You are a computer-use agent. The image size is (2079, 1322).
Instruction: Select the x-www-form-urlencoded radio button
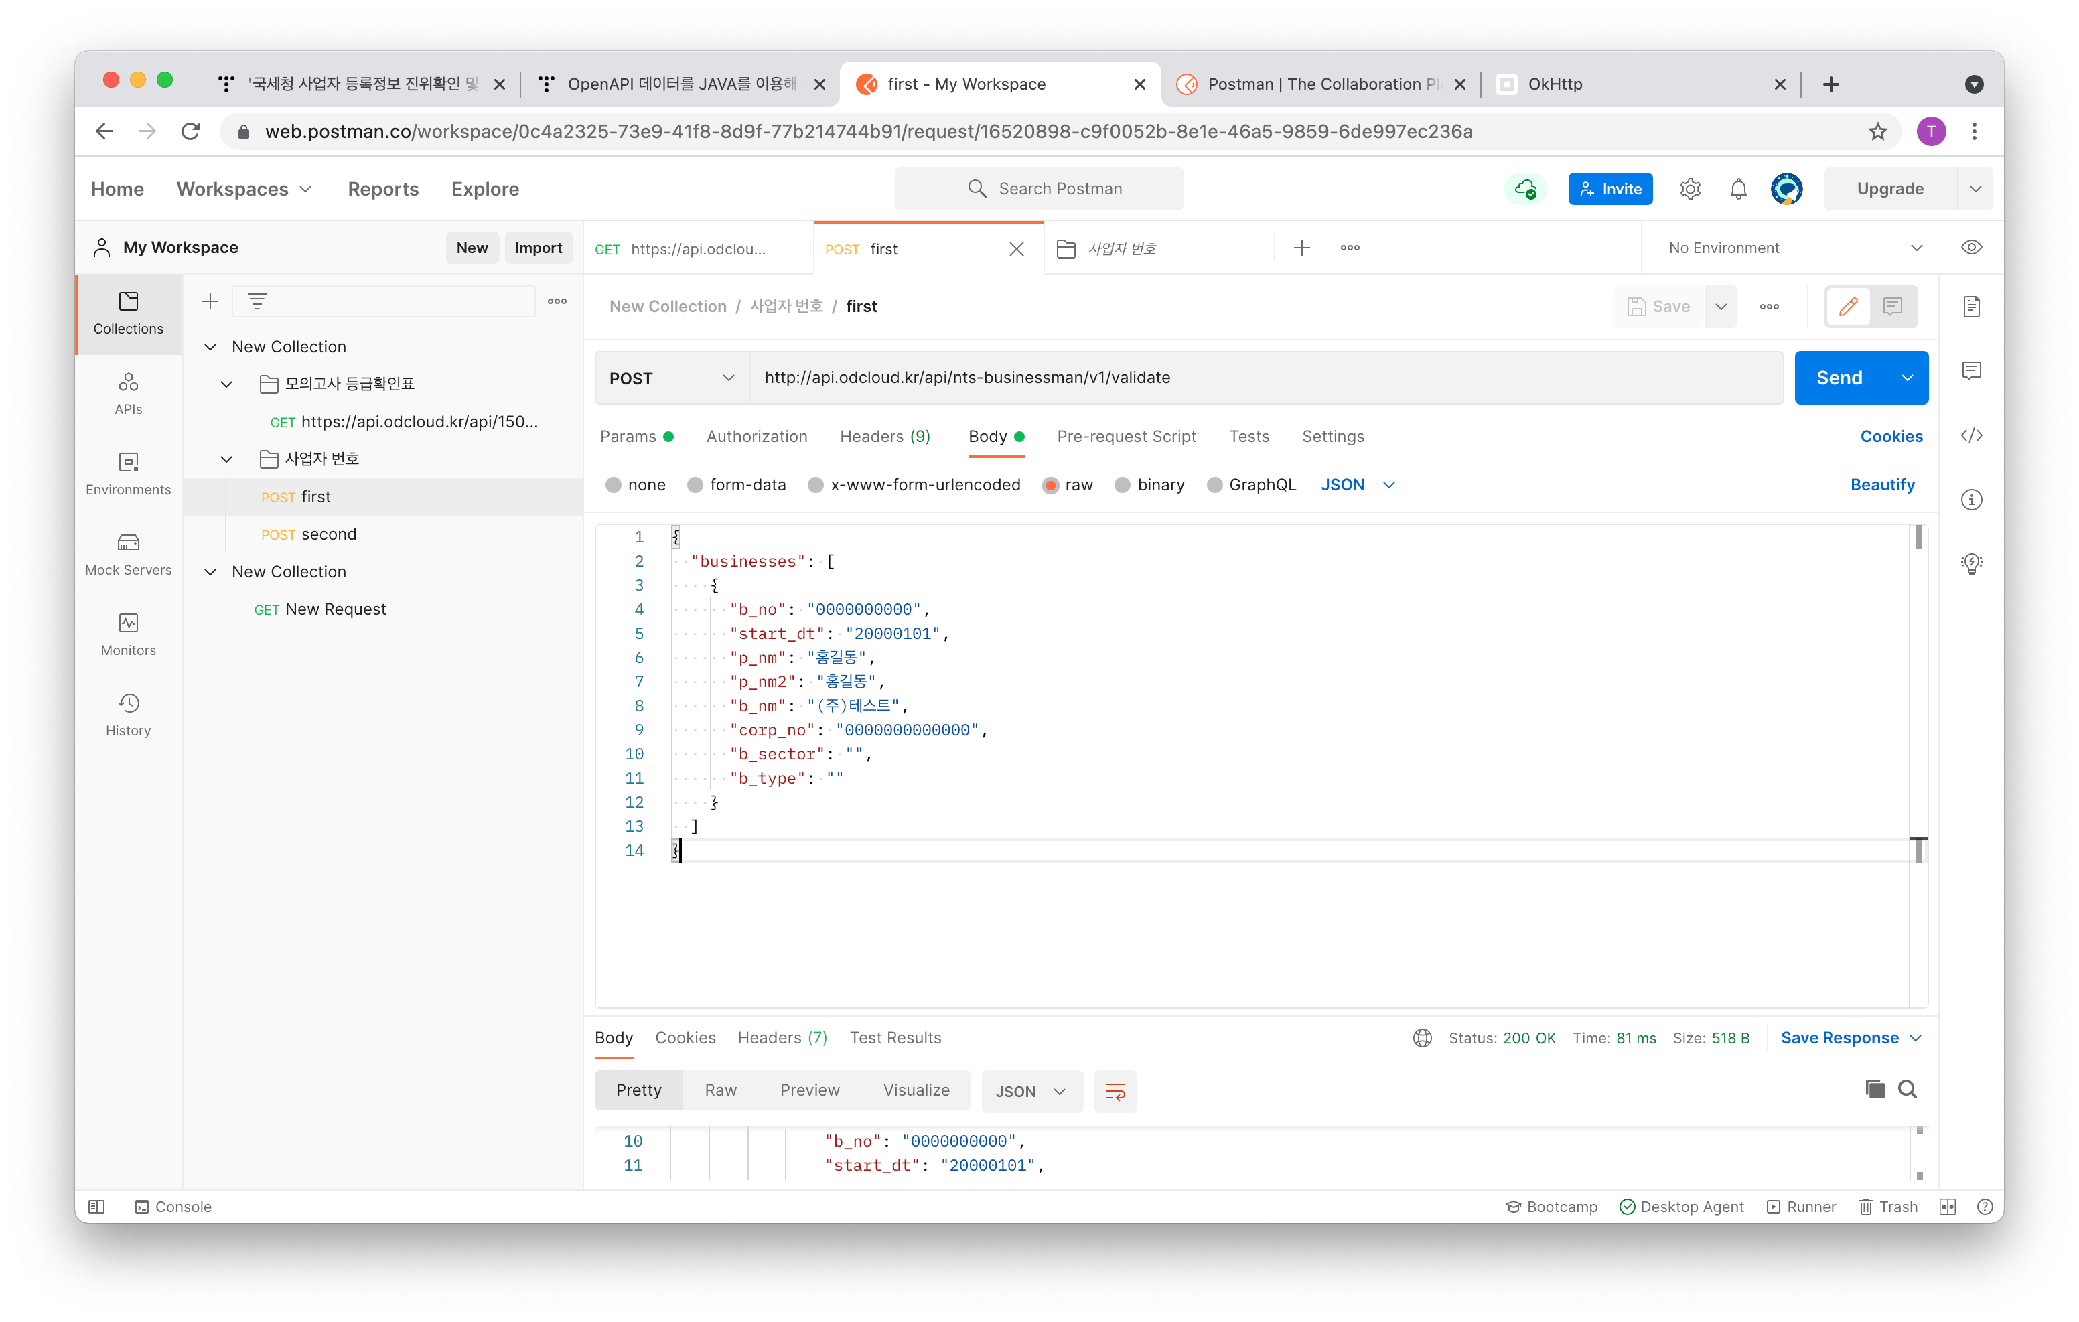point(816,486)
